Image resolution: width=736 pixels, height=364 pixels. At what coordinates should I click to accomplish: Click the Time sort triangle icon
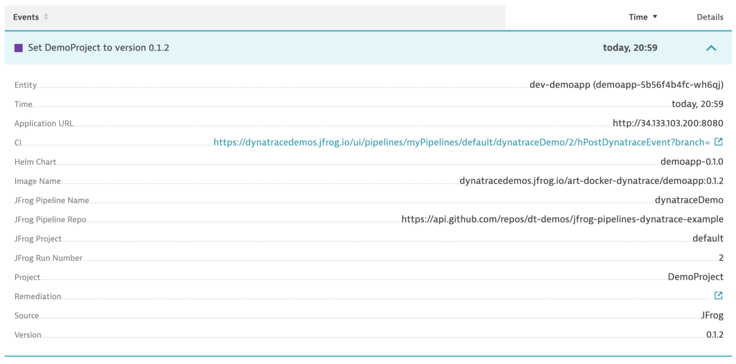coord(655,17)
